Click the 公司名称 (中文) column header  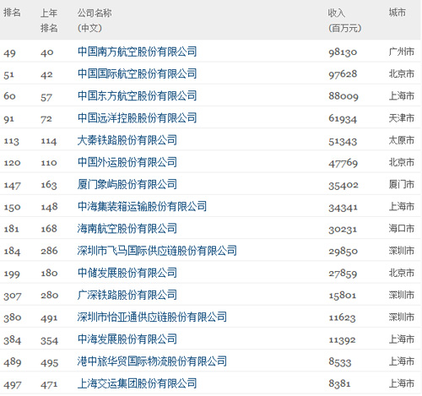click(x=95, y=20)
